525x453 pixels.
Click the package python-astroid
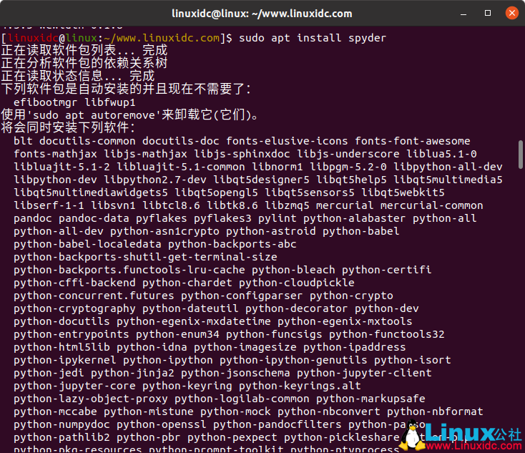(x=271, y=231)
